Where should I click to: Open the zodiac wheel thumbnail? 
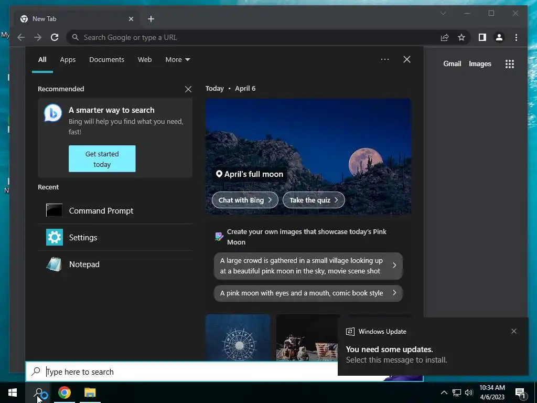(x=238, y=337)
